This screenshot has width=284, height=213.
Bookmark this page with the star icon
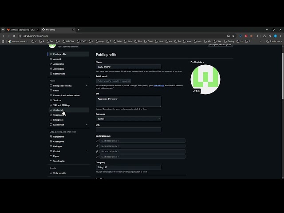click(233, 36)
